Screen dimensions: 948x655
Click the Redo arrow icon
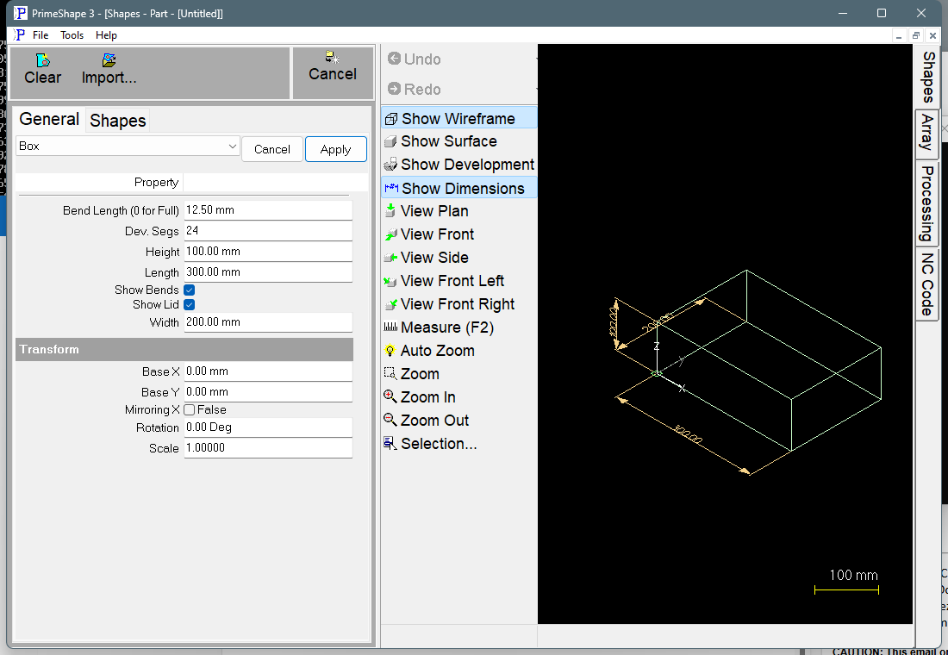[x=394, y=89]
